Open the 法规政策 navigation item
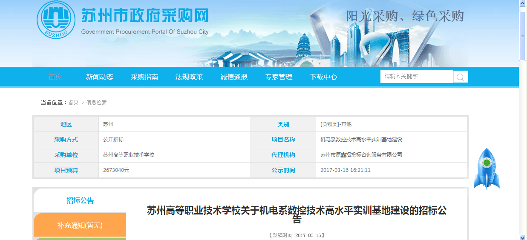The height and width of the screenshot is (240, 527). (x=189, y=77)
